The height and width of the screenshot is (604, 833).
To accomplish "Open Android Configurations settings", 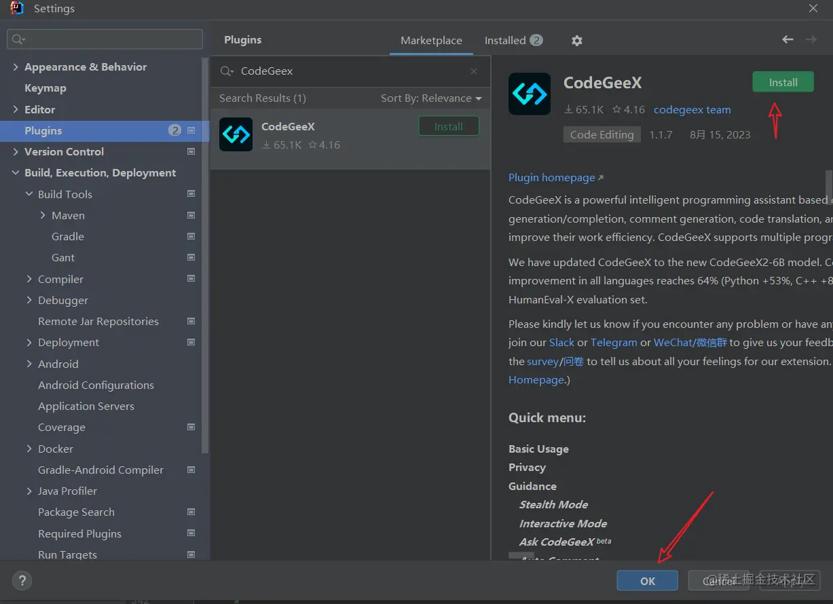I will (x=96, y=385).
